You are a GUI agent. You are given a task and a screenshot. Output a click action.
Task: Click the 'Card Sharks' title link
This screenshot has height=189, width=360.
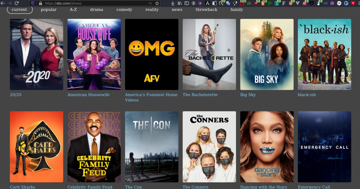[22, 187]
